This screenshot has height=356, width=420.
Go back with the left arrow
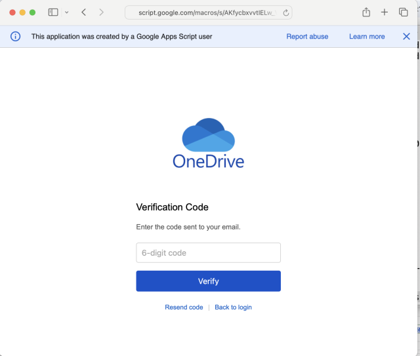click(x=84, y=12)
